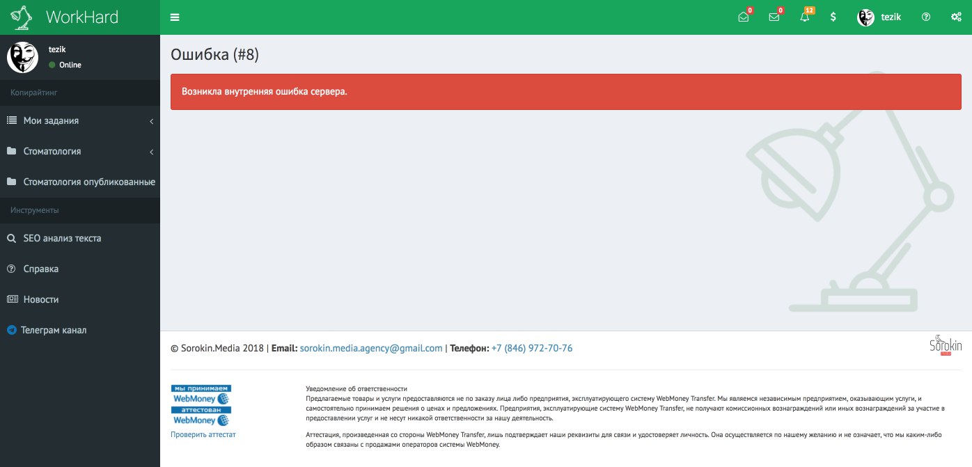This screenshot has width=972, height=467.
Task: Open the Стоматология menu item
Action: click(x=80, y=151)
